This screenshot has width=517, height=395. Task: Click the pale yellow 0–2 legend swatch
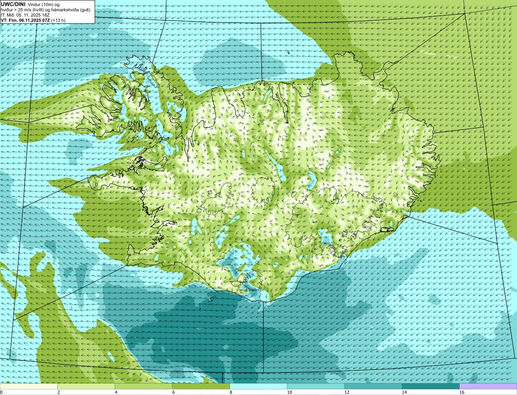click(x=29, y=386)
